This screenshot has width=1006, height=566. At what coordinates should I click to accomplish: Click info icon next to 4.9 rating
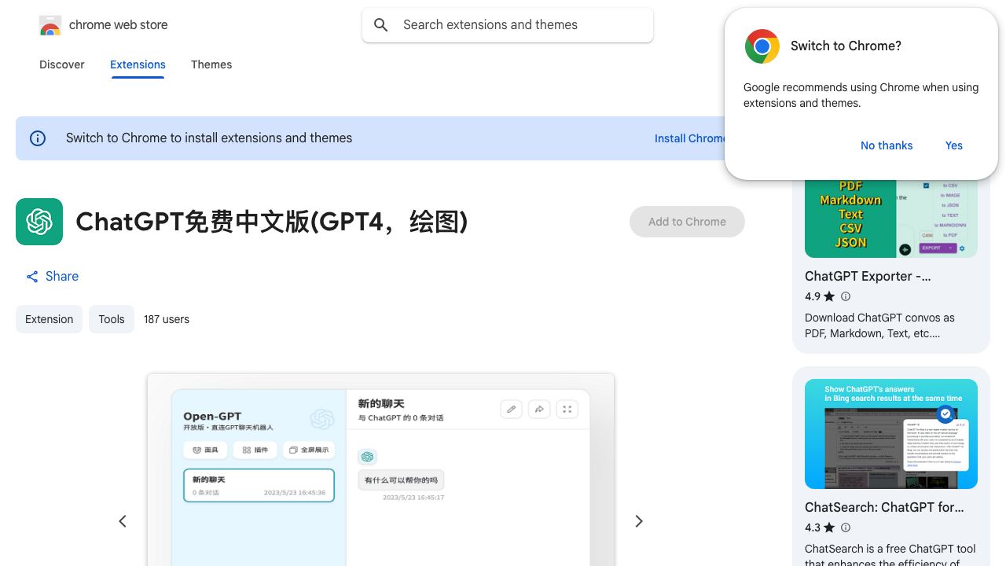point(846,296)
